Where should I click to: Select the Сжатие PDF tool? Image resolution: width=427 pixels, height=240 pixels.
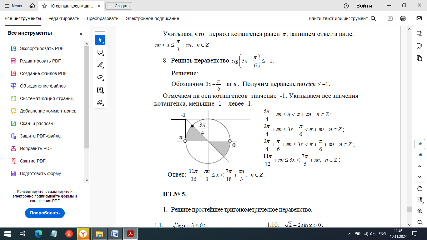[x=33, y=161]
